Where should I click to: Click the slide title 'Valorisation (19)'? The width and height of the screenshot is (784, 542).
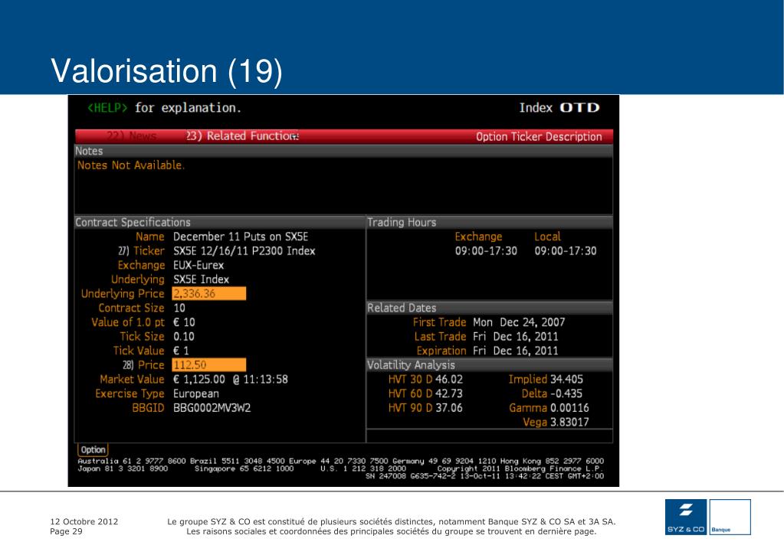(166, 71)
